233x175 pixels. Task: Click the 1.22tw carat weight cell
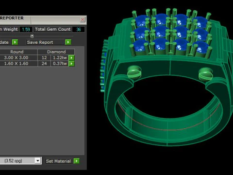60,58
